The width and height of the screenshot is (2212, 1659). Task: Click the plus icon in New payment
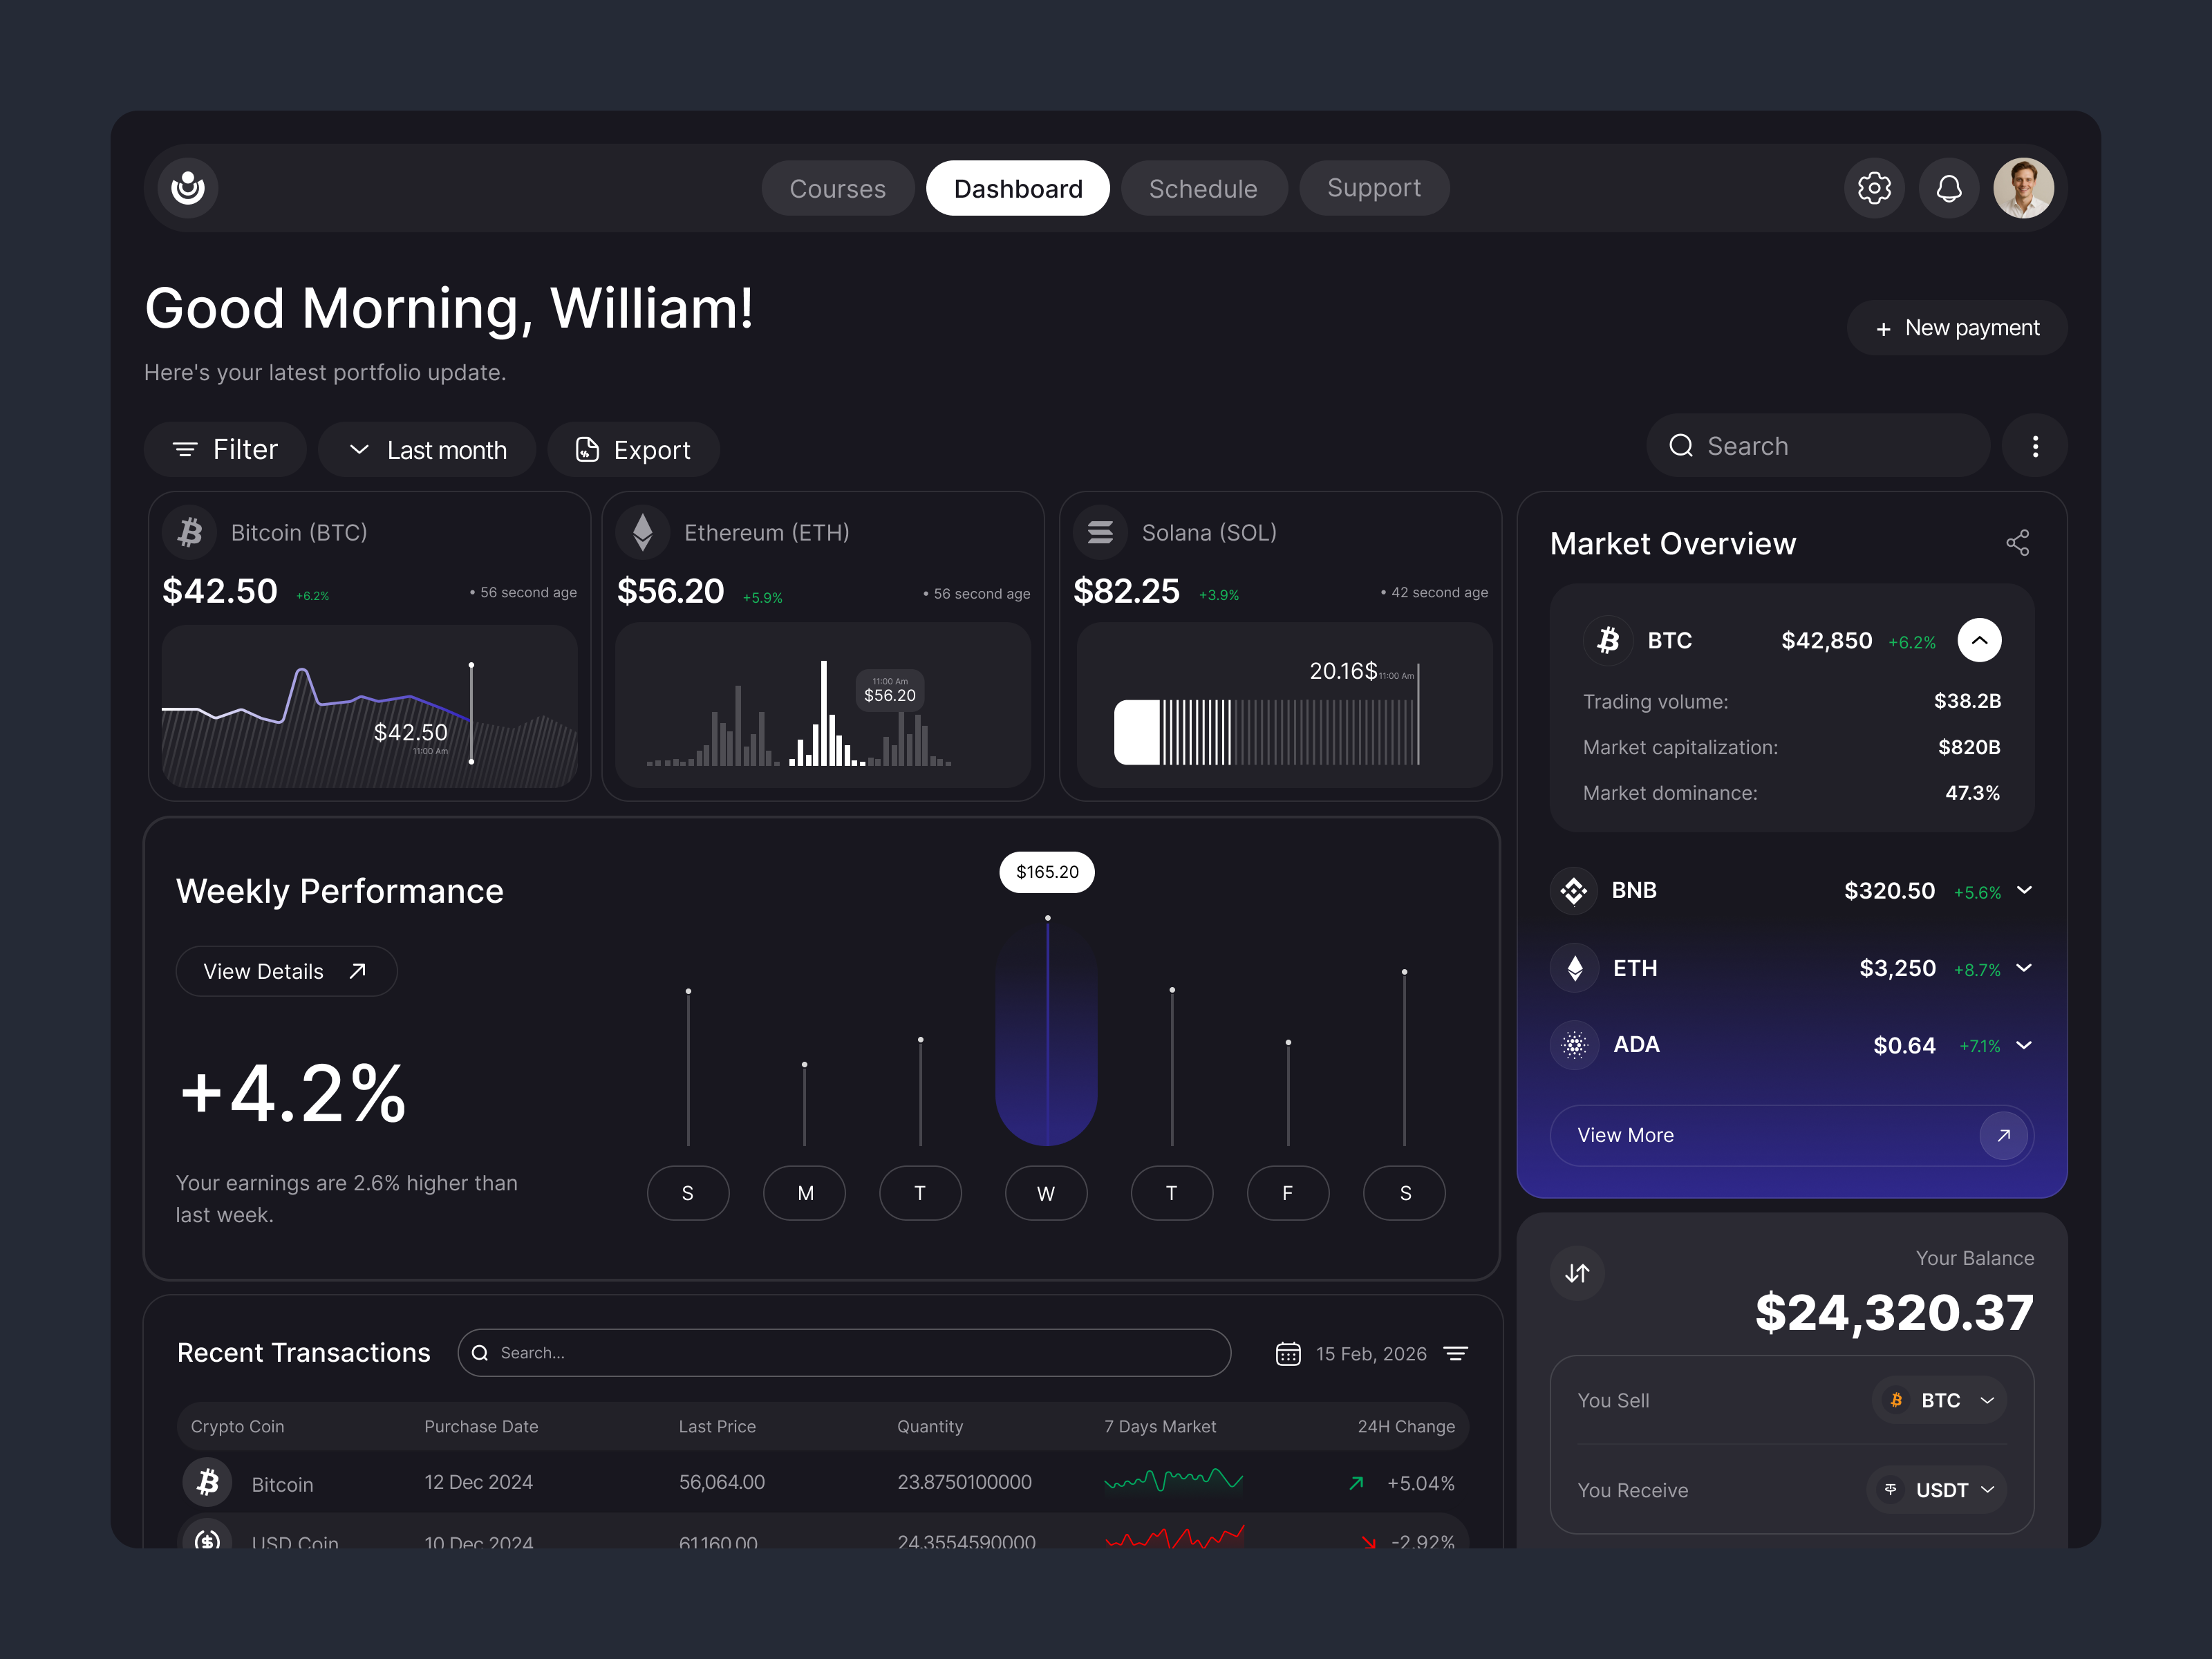point(1883,329)
